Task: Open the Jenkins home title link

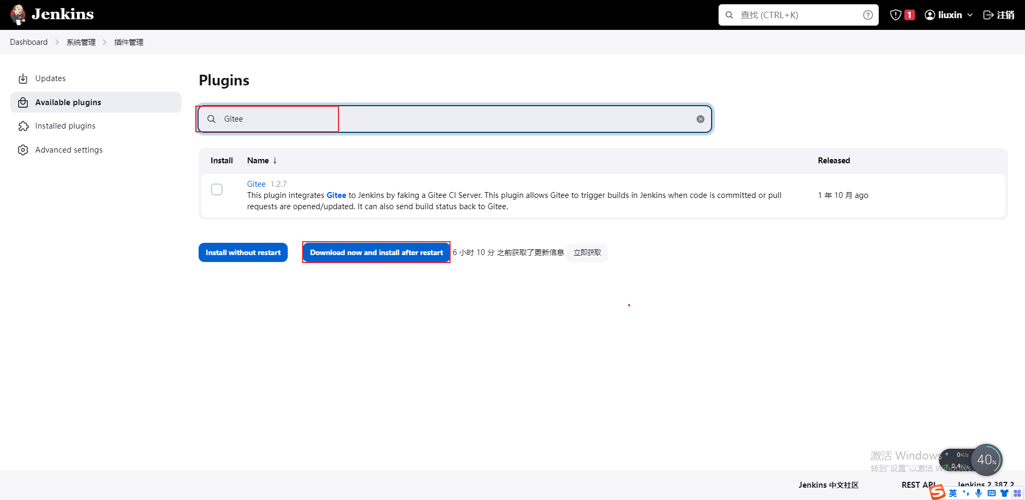Action: click(62, 14)
